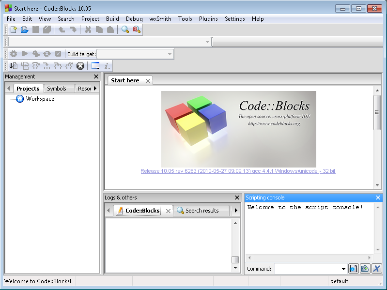
Task: Click the Step into debug icon
Action: tap(58, 66)
